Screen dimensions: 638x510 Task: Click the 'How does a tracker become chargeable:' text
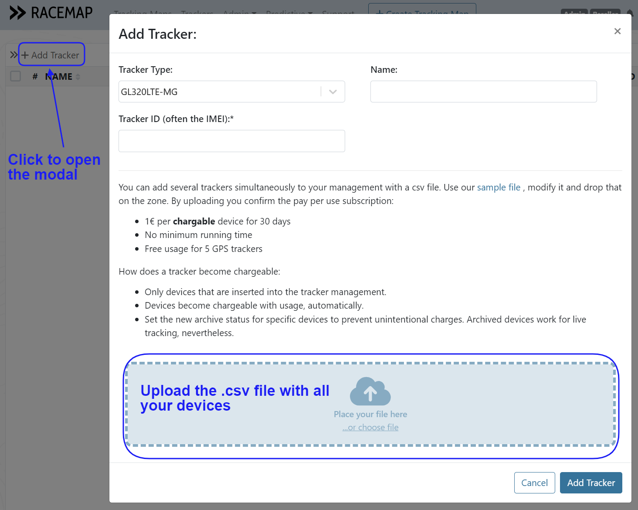click(199, 272)
